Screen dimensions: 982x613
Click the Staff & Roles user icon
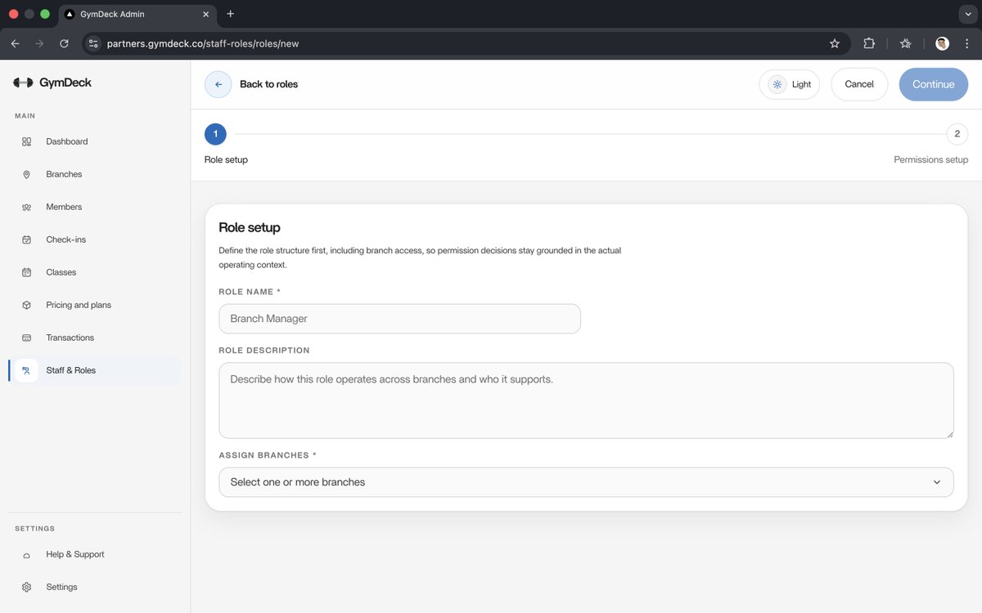click(x=26, y=370)
